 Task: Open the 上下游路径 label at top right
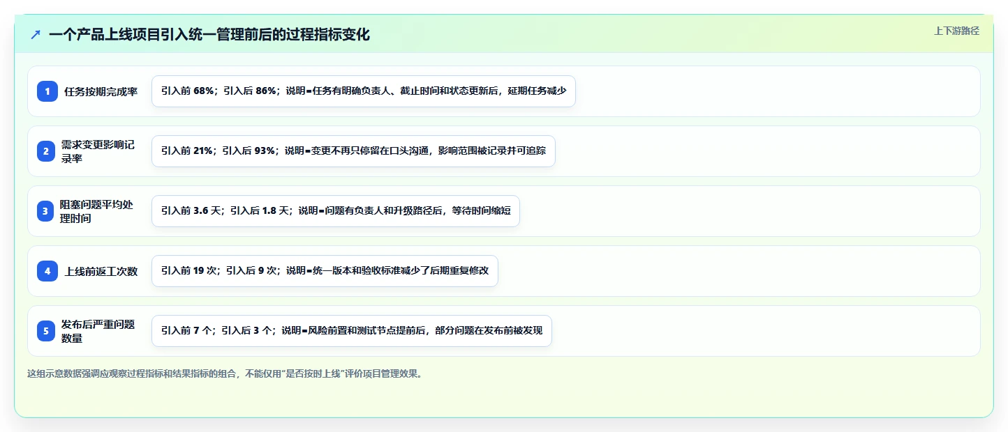(956, 31)
